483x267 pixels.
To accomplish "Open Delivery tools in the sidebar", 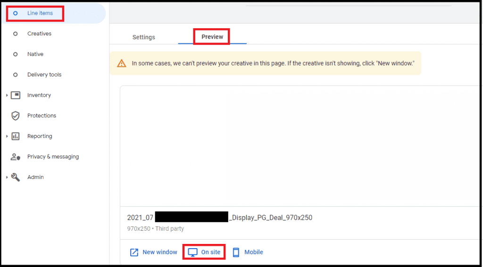I will coord(44,75).
